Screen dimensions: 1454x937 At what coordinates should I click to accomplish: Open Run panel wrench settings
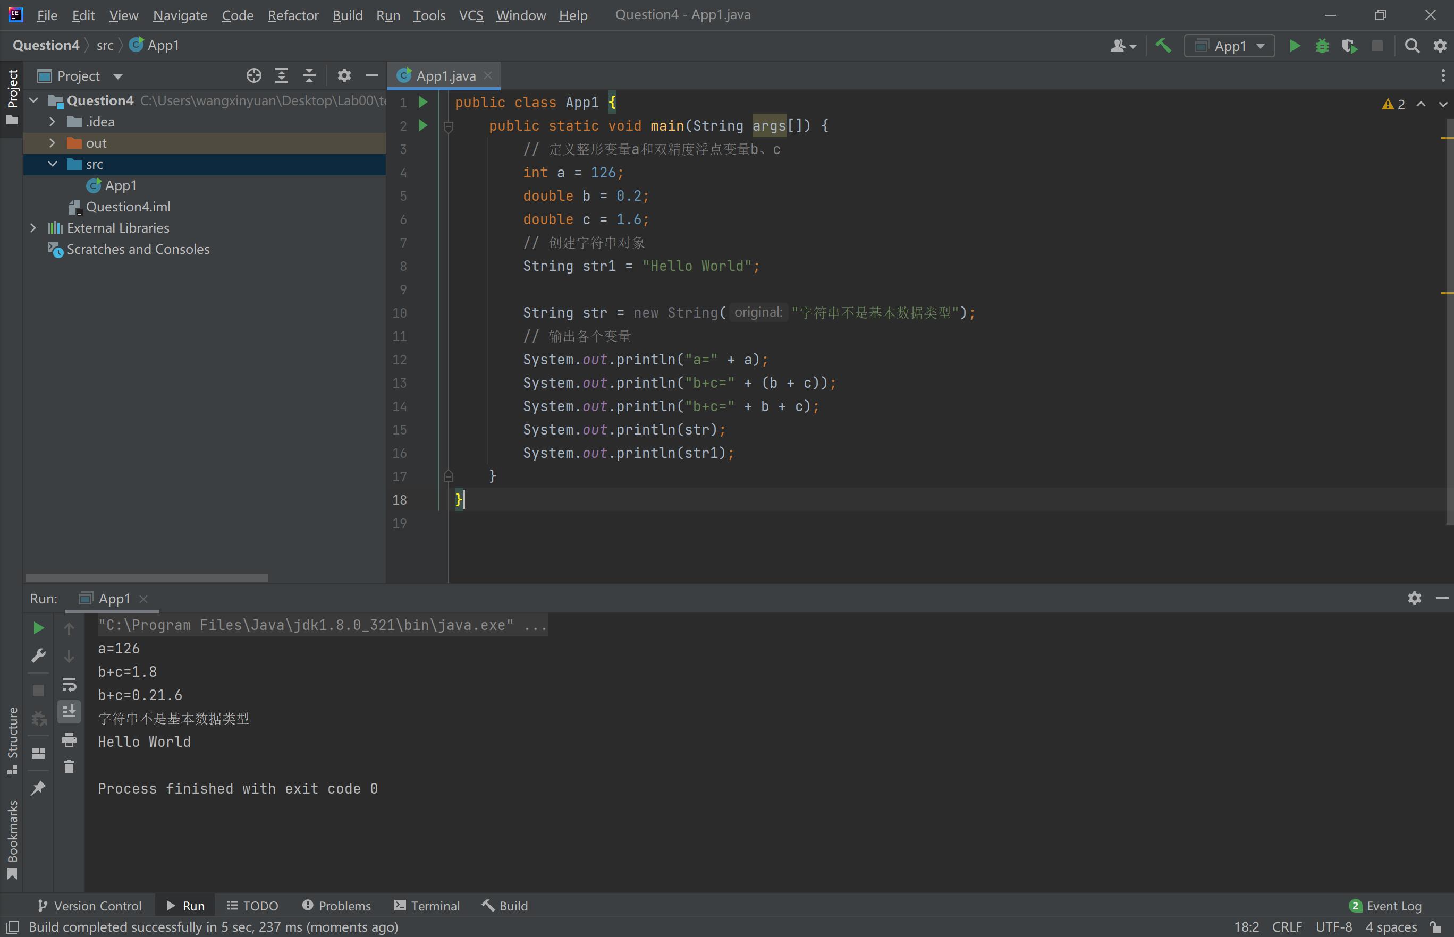38,656
